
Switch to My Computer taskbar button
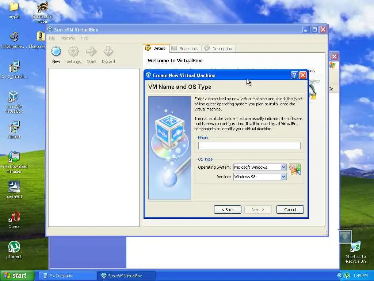(x=67, y=276)
